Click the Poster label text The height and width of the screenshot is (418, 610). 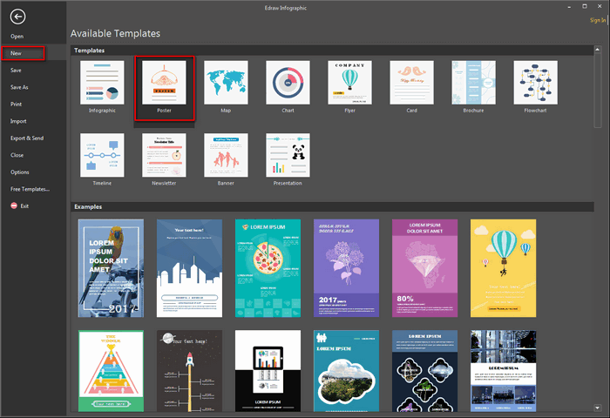point(164,111)
